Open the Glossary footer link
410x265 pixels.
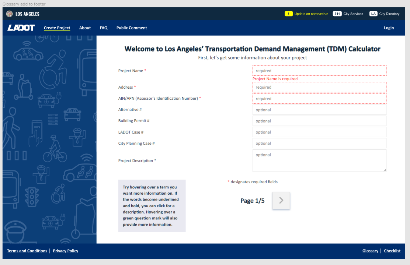pos(370,251)
